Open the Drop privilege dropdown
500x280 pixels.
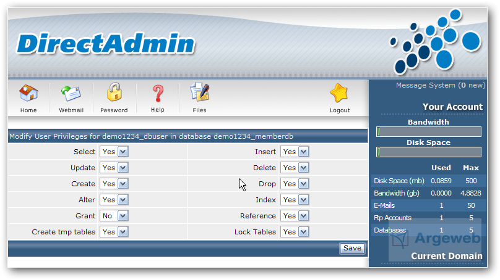pyautogui.click(x=295, y=184)
